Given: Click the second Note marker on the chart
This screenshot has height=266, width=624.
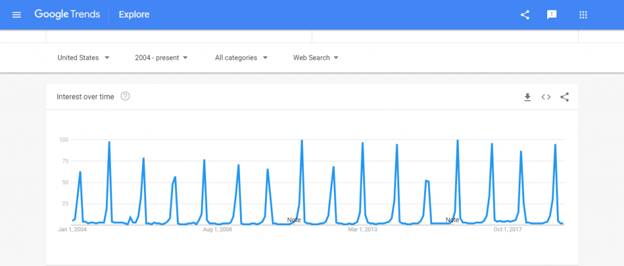Looking at the screenshot, I should [452, 220].
